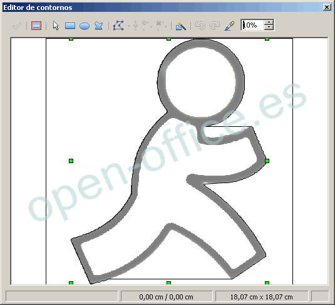Select the Rectangle drawing tool
Screen dimensions: 335x305
coord(70,26)
